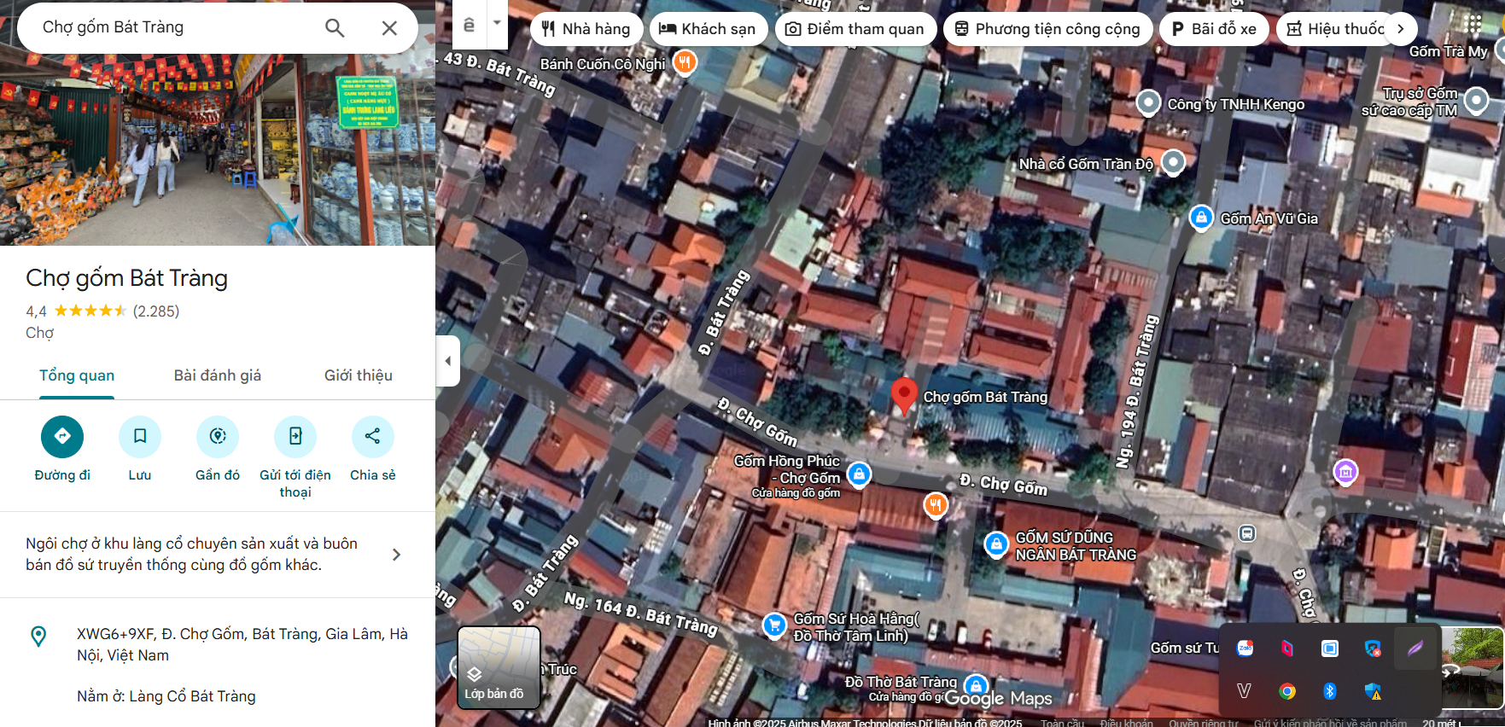Toggle the 20 mét map scale
Image resolution: width=1505 pixels, height=727 pixels.
click(x=1441, y=723)
